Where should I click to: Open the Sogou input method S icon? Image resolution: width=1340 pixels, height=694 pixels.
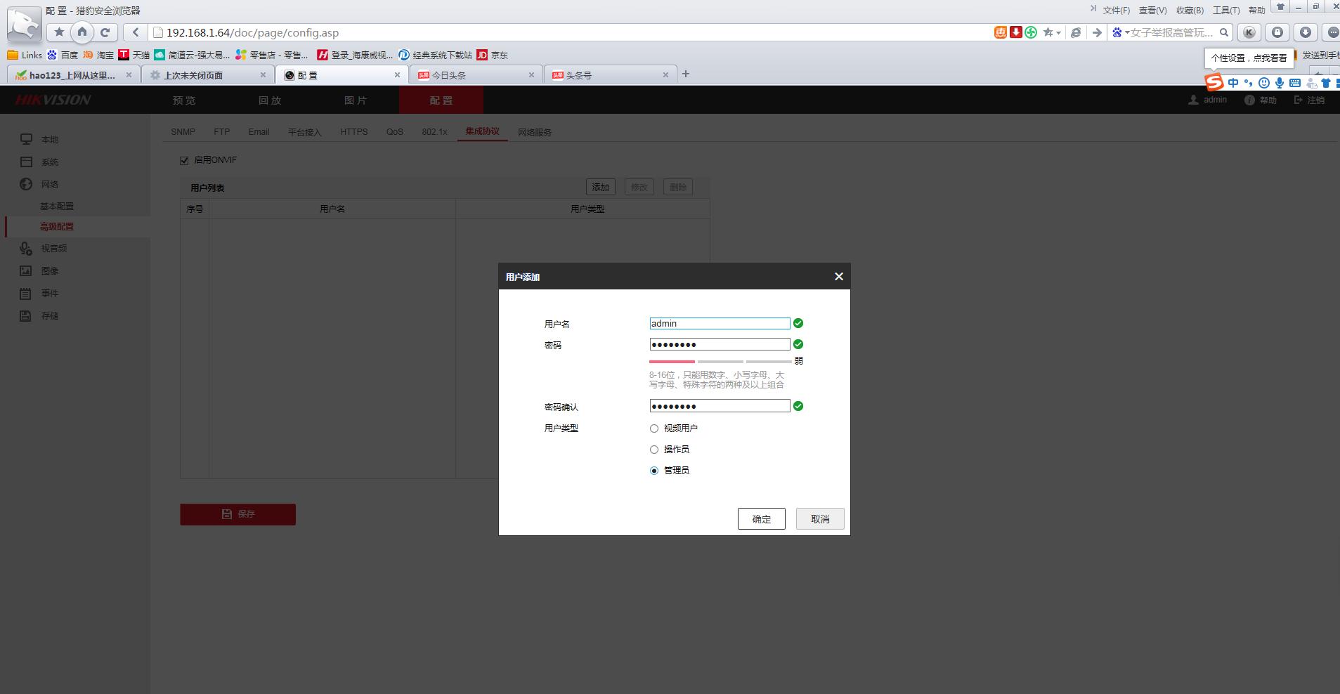(x=1214, y=82)
